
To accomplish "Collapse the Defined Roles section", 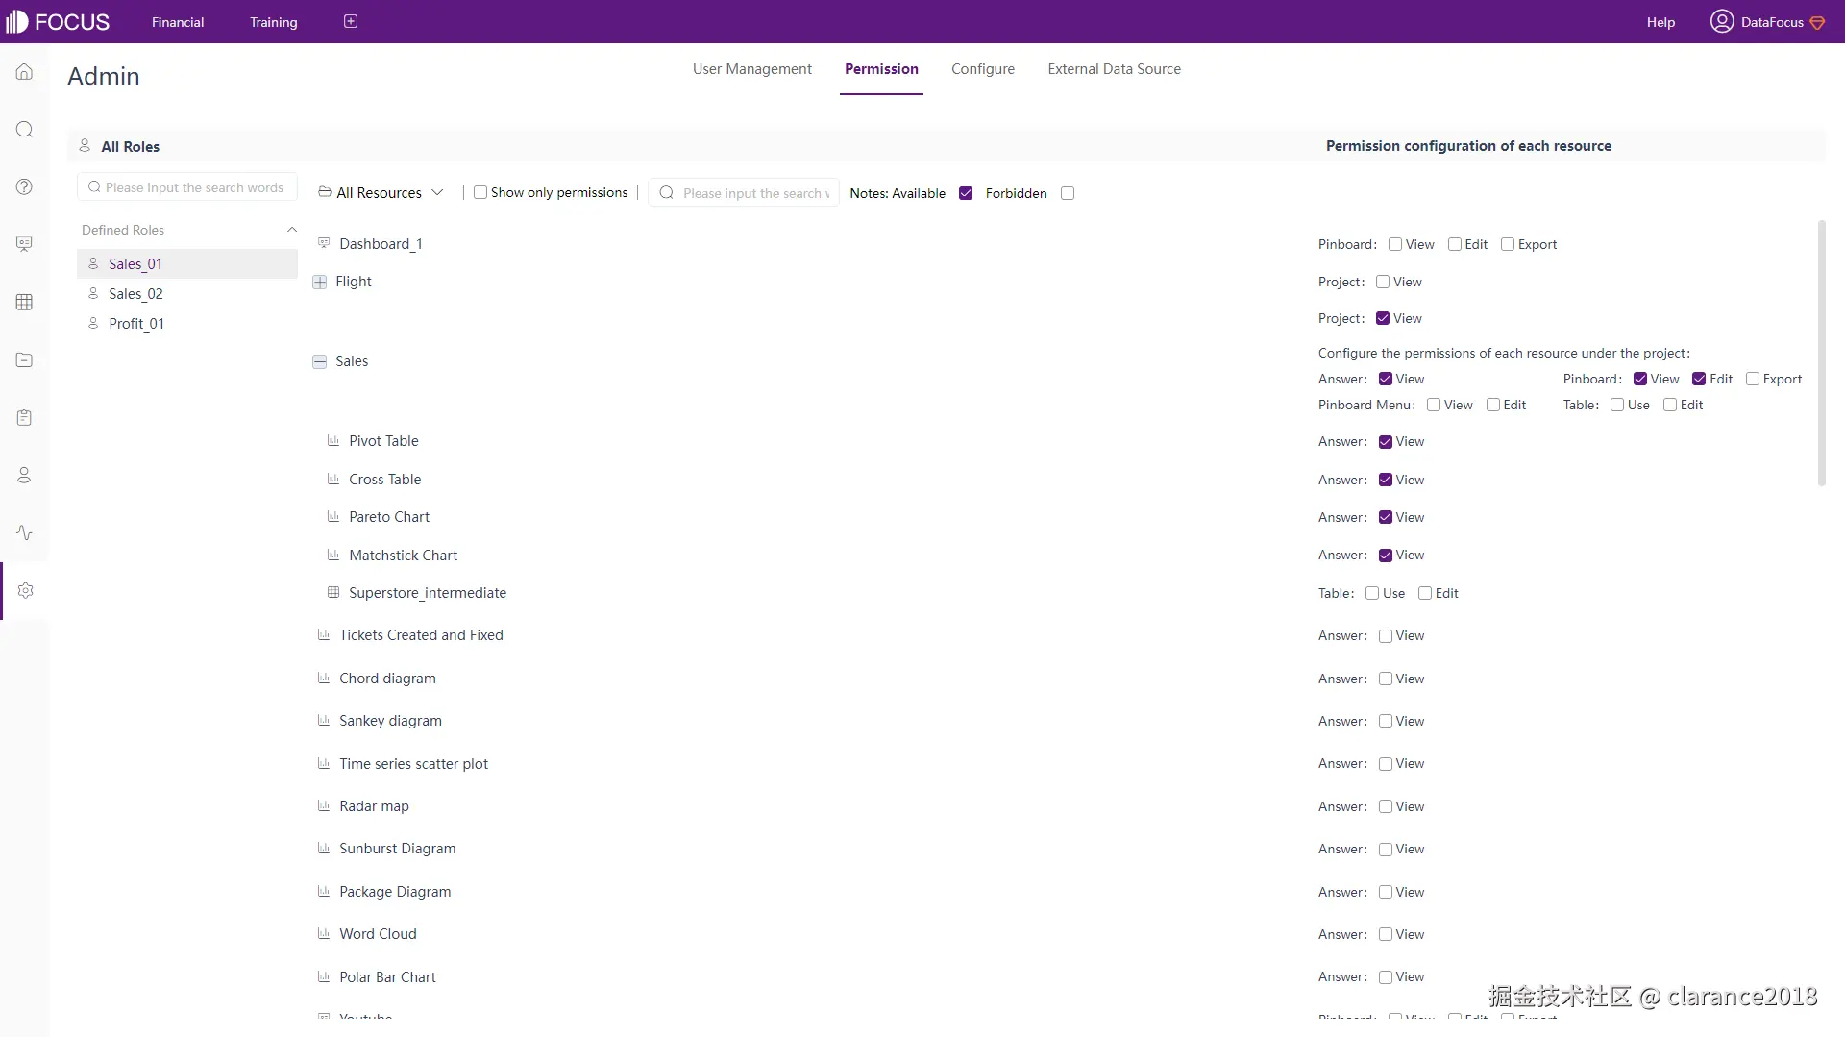I will click(292, 230).
